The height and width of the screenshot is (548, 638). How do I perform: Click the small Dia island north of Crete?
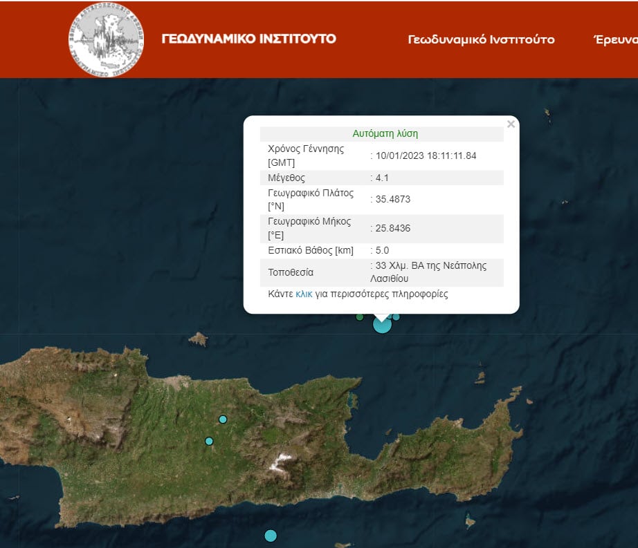(x=198, y=339)
